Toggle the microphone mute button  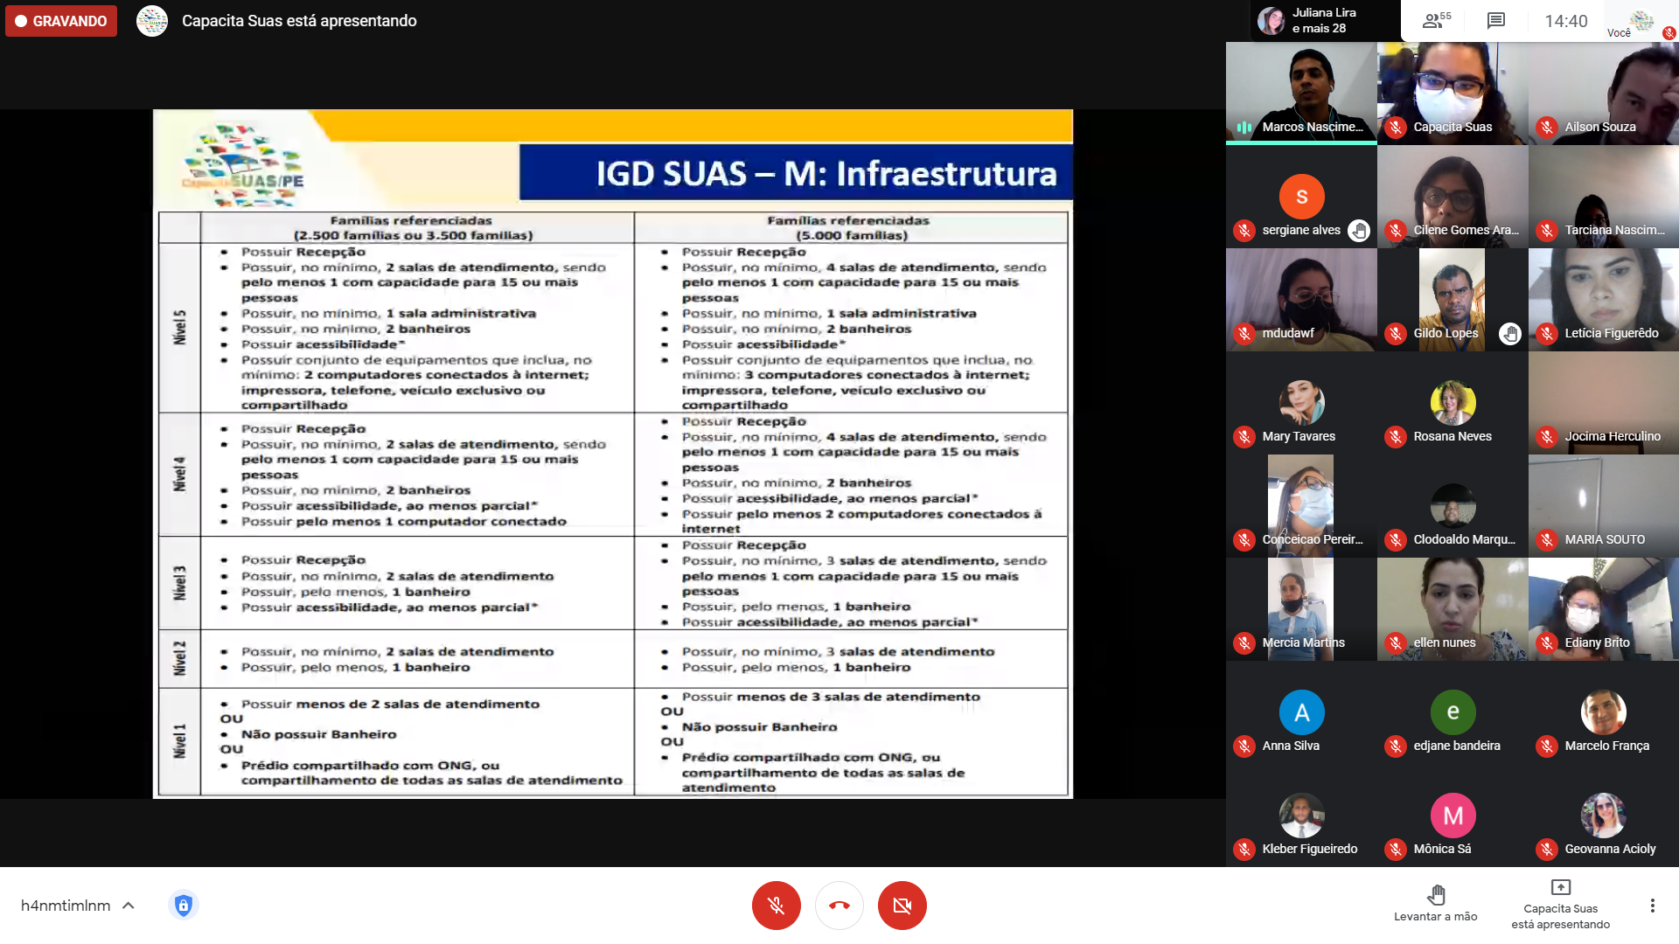tap(776, 906)
